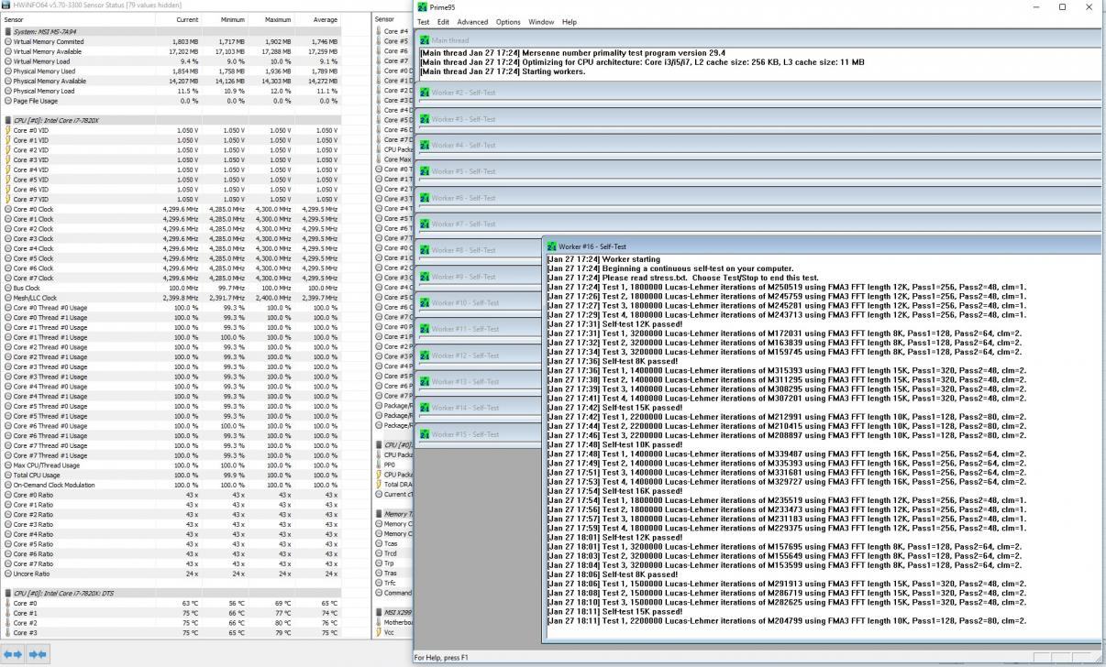Open the Options menu in Prime95

[508, 22]
